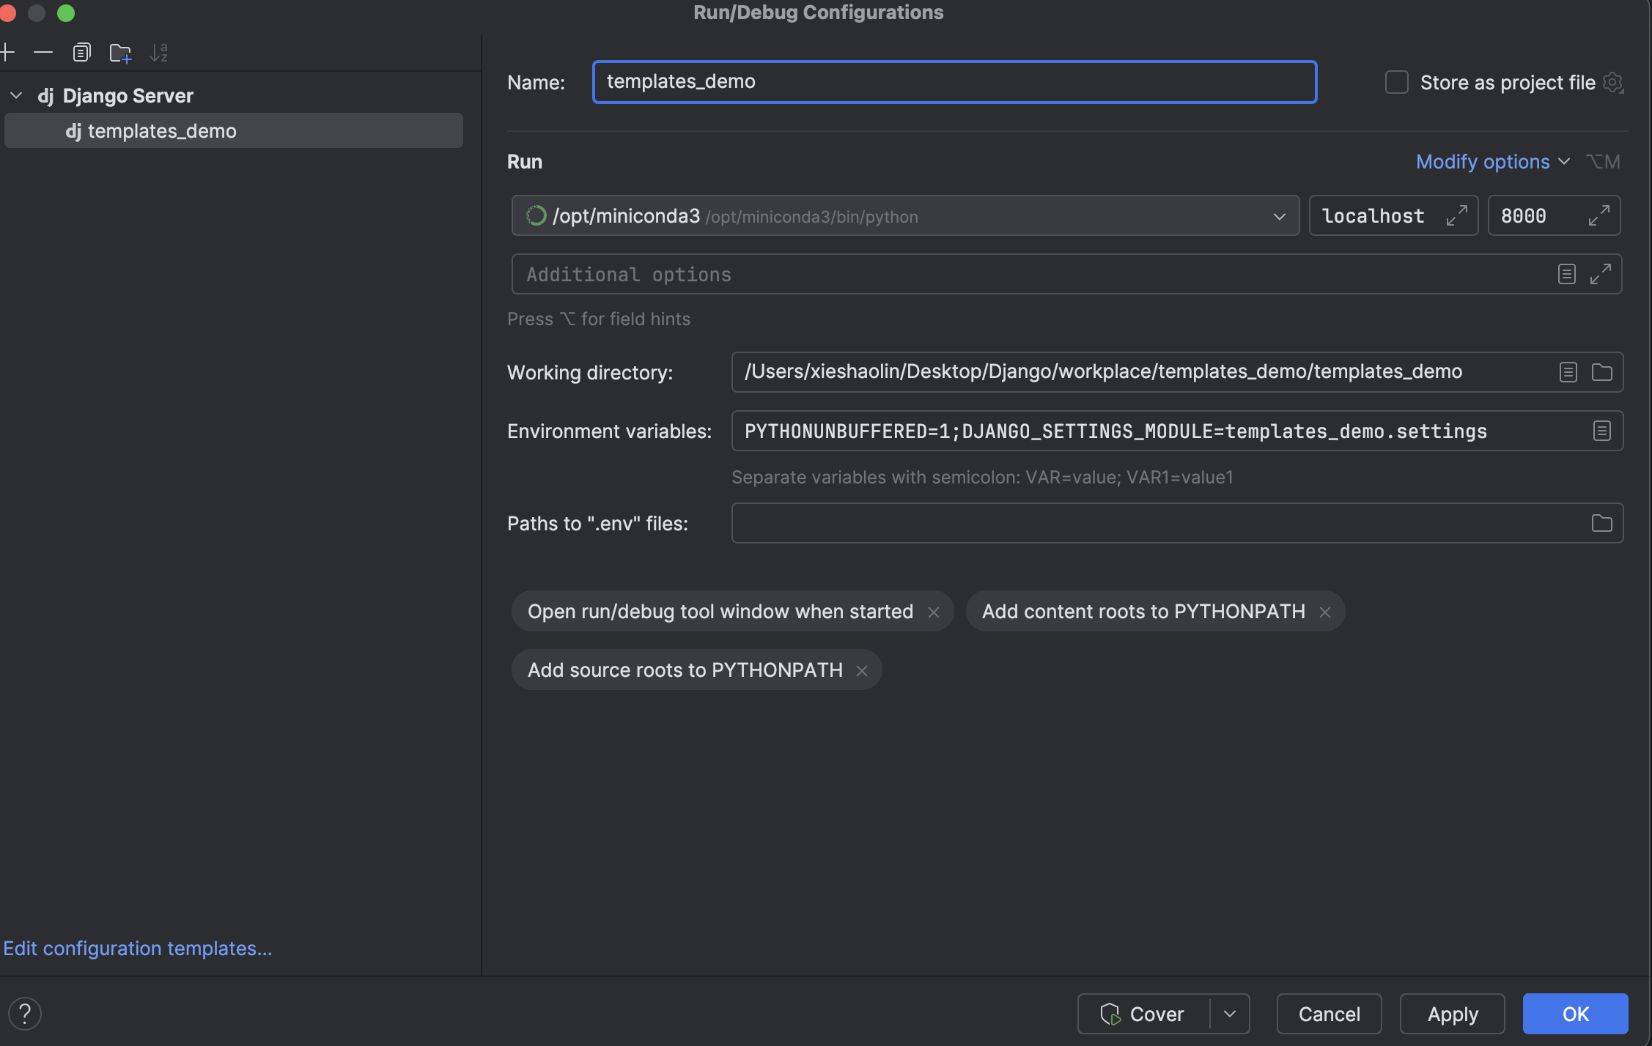Select the Django Server group label
The width and height of the screenshot is (1652, 1046).
click(128, 96)
